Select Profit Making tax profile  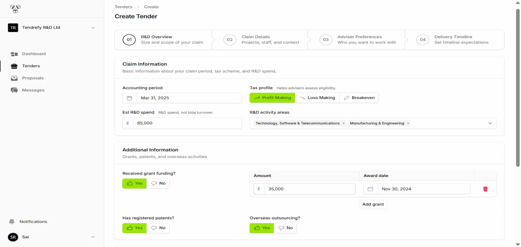point(272,98)
